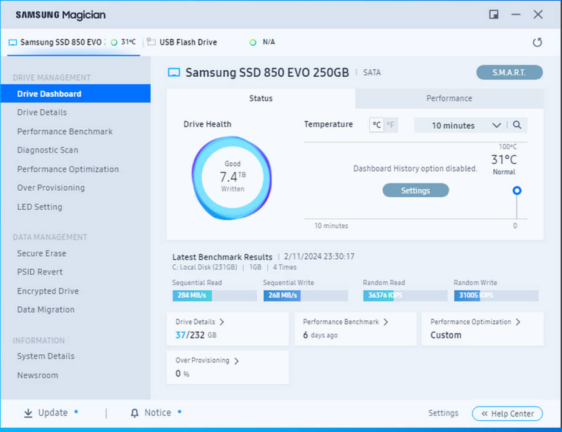Select Secure Erase from Data Management
The image size is (562, 432).
point(41,253)
